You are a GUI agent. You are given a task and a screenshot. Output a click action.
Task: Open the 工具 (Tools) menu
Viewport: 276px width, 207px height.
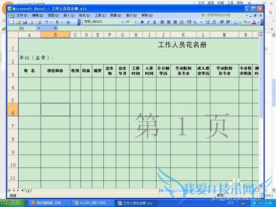tap(100, 15)
